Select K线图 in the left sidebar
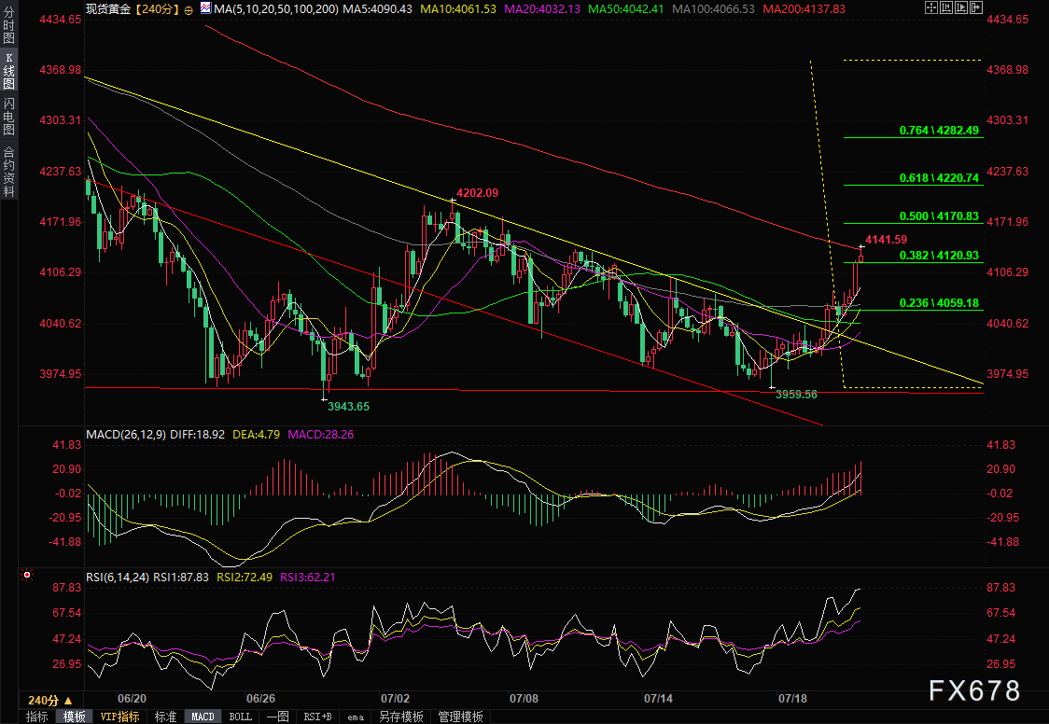This screenshot has height=724, width=1049. pos(8,72)
